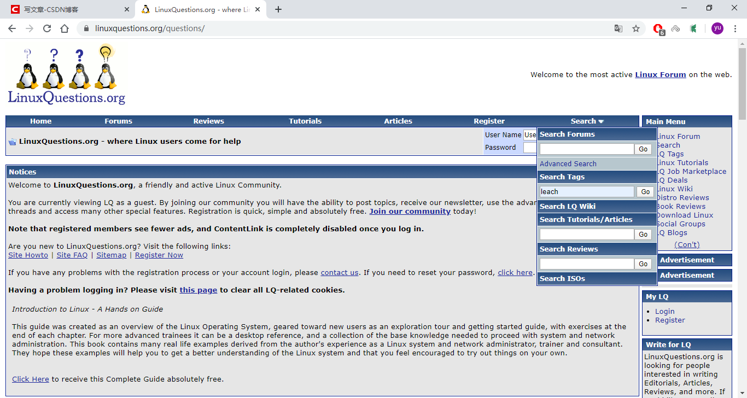This screenshot has width=747, height=398.
Task: Open browser home page via home icon
Action: pyautogui.click(x=65, y=28)
